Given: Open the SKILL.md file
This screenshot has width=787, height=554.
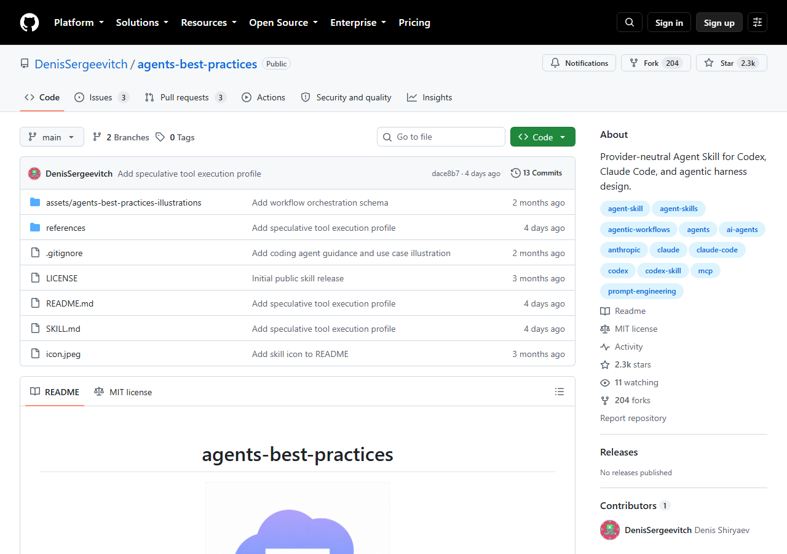Looking at the screenshot, I should pyautogui.click(x=63, y=329).
